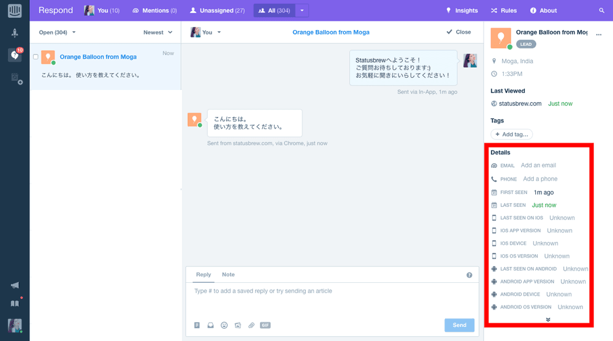Open the megaphone icon in sidebar
Image resolution: width=613 pixels, height=341 pixels.
[x=15, y=285]
